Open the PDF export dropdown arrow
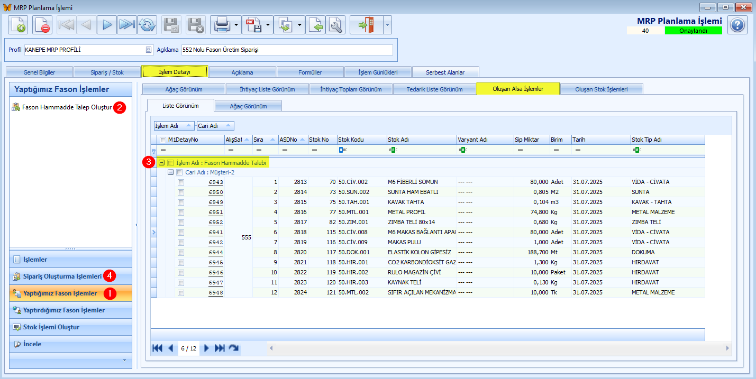The image size is (756, 379). [x=268, y=25]
